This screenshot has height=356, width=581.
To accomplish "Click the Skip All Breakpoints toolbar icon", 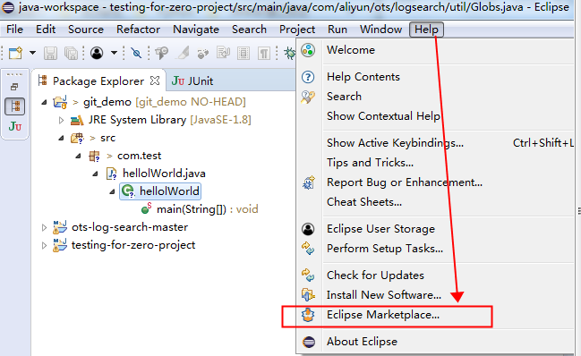I will [136, 54].
